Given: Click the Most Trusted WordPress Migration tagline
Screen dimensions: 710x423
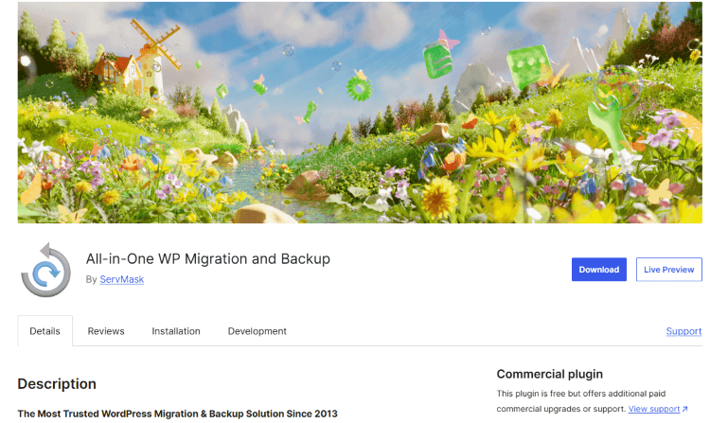Looking at the screenshot, I should click(x=178, y=414).
